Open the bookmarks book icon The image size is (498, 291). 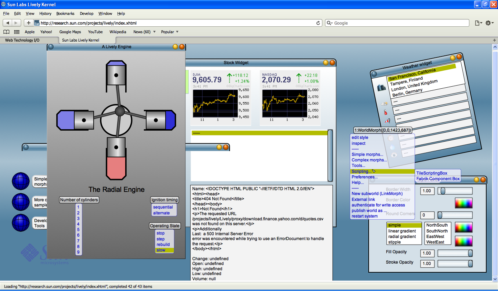[7, 32]
